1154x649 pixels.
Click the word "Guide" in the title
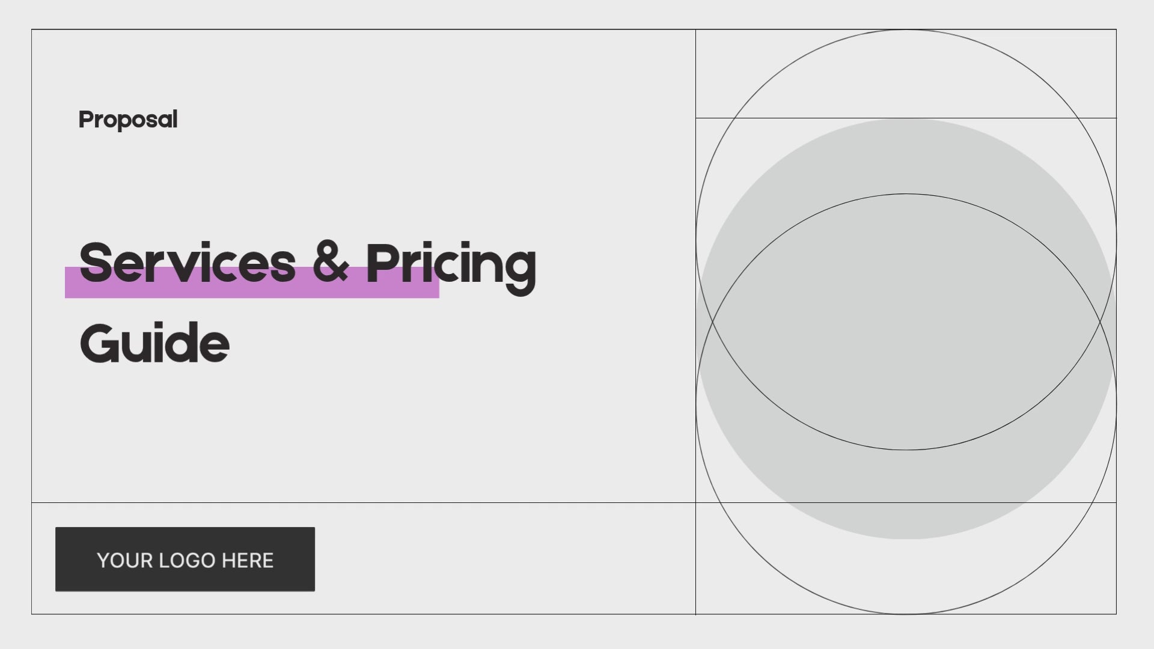(x=154, y=342)
